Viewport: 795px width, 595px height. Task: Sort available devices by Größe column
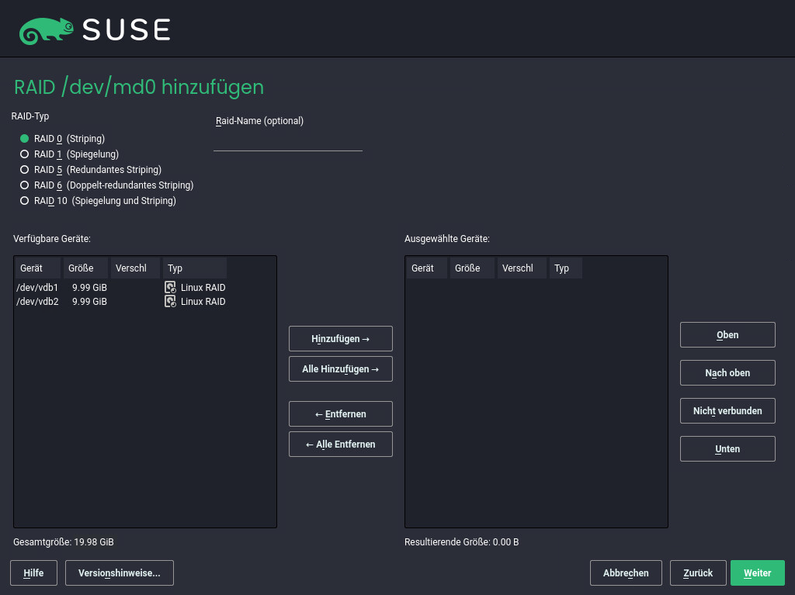coord(85,268)
